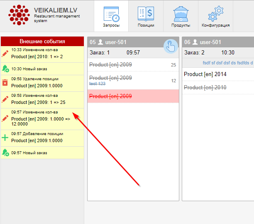Click the green plus icon at 09:57
The height and width of the screenshot is (224, 254).
tap(5, 138)
